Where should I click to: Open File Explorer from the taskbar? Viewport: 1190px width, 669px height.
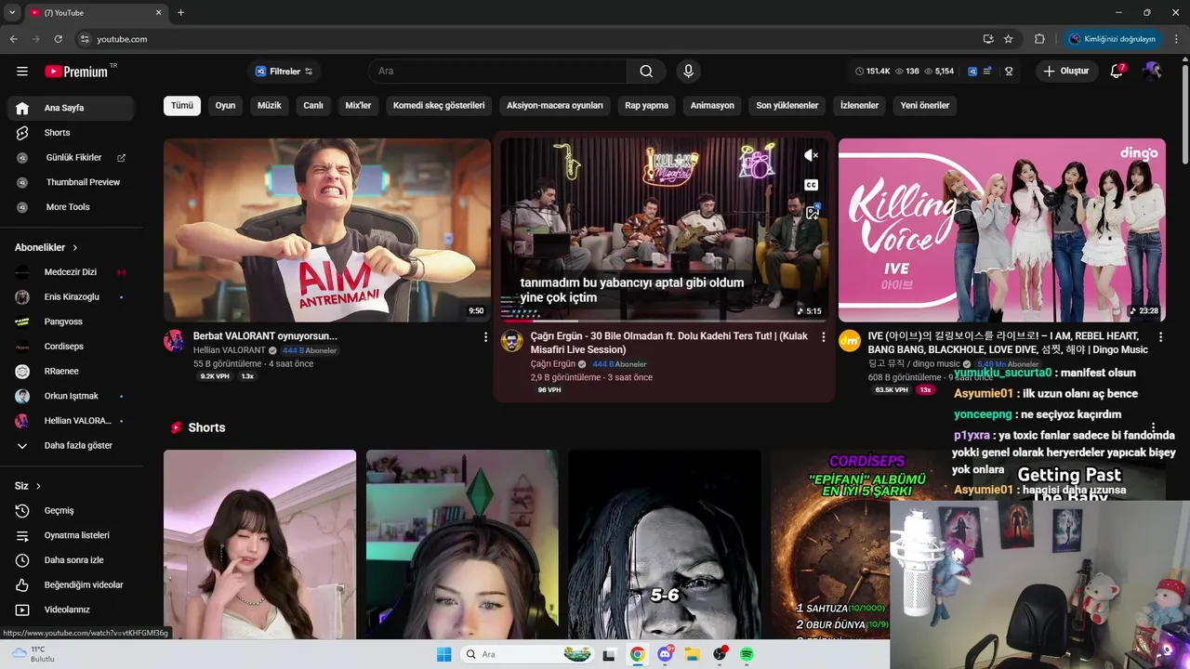point(692,654)
